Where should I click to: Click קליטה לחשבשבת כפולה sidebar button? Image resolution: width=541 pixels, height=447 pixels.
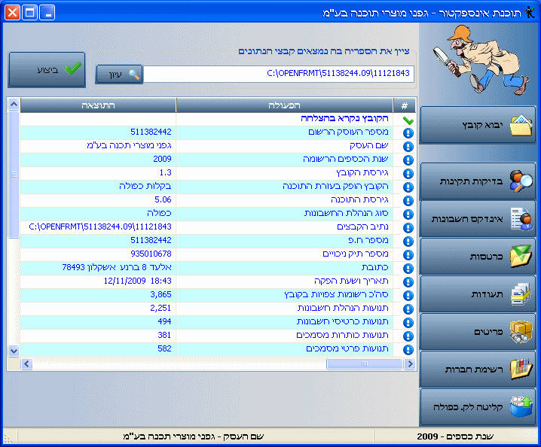tap(478, 407)
